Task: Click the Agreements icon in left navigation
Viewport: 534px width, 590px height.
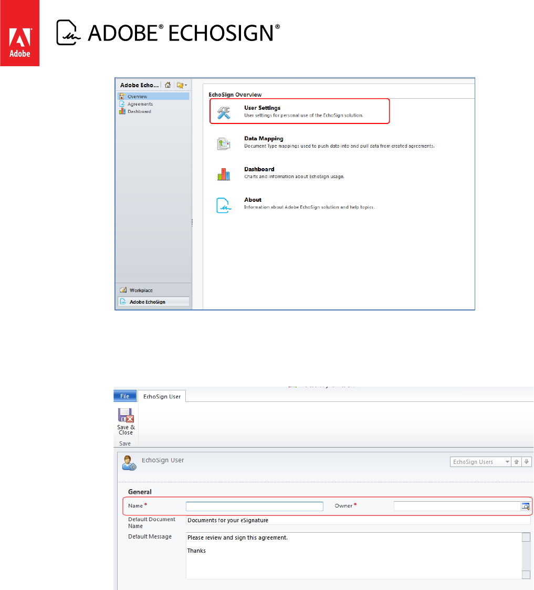Action: pyautogui.click(x=122, y=104)
